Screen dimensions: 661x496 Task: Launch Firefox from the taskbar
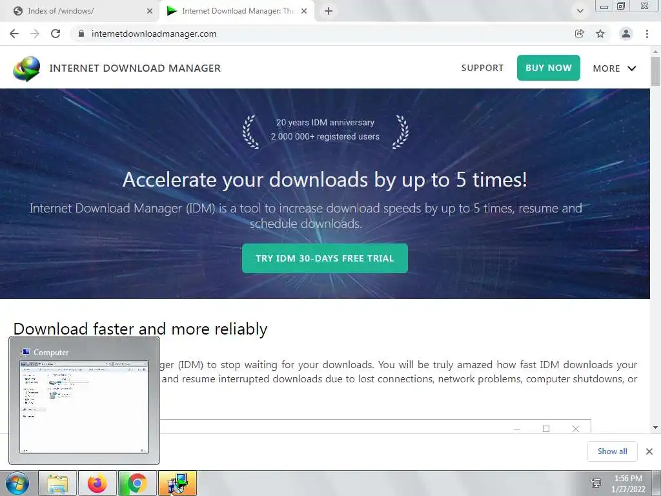tap(97, 483)
